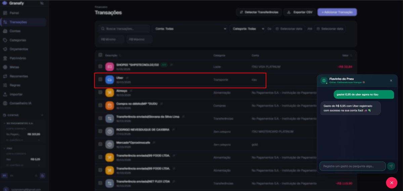Click the Exportar CSV button
The image size is (403, 191).
(x=300, y=12)
